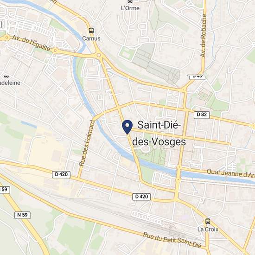This screenshot has height=255, width=255.
Task: Click the Av. de l'Égalité street label
Action: click(32, 43)
